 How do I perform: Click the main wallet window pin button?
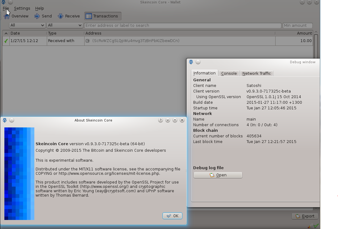10,2
